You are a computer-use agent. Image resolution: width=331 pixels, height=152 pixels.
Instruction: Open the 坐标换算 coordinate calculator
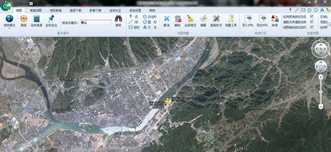coord(36,20)
